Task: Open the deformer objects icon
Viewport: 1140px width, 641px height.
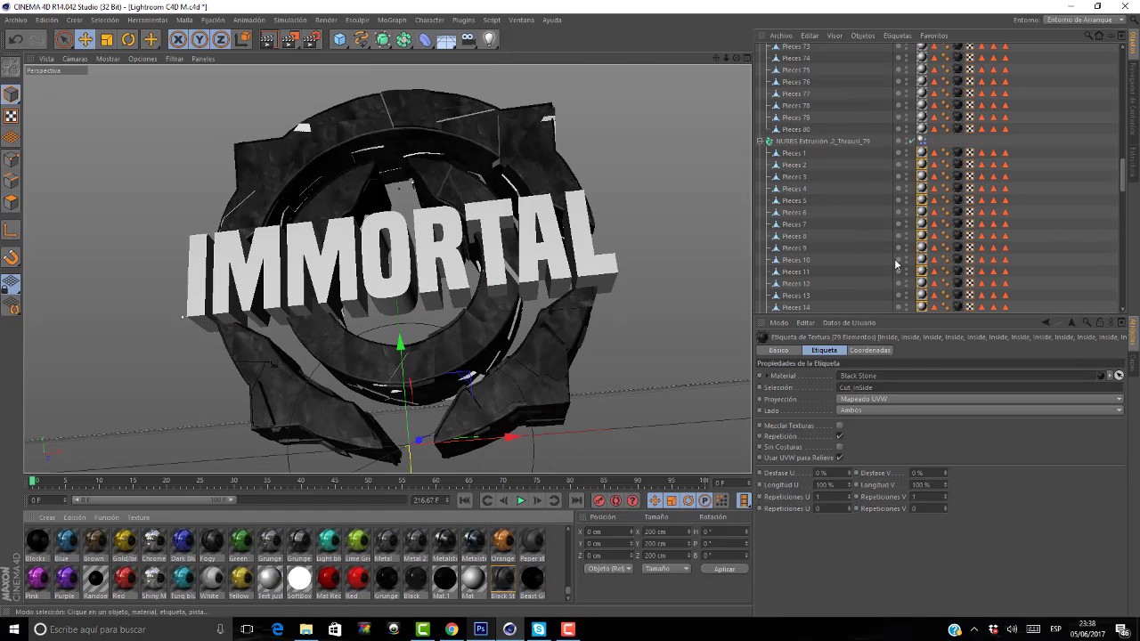Action: coord(425,39)
